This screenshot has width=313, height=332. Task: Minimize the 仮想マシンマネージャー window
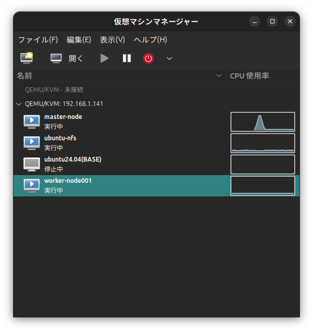(255, 21)
